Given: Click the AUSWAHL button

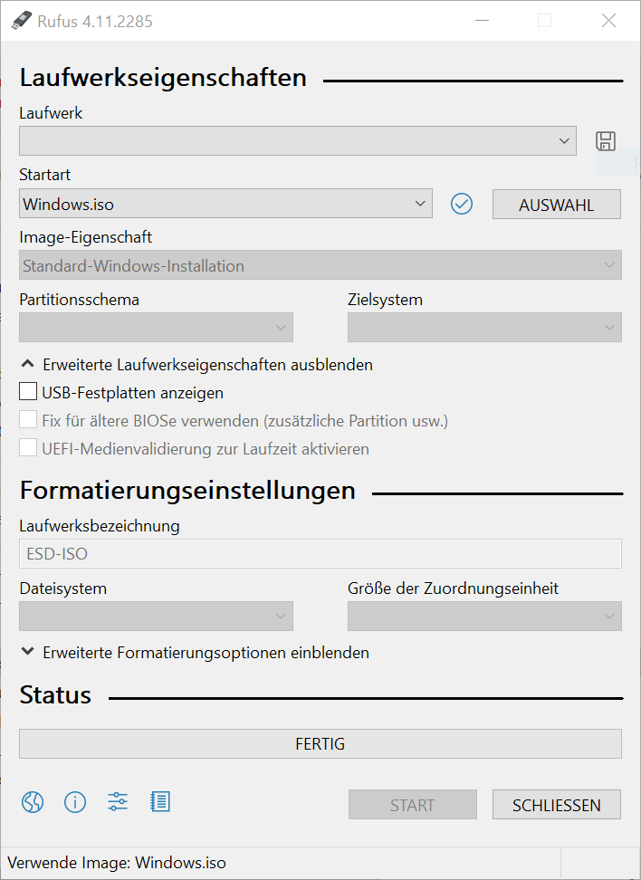Looking at the screenshot, I should [557, 205].
